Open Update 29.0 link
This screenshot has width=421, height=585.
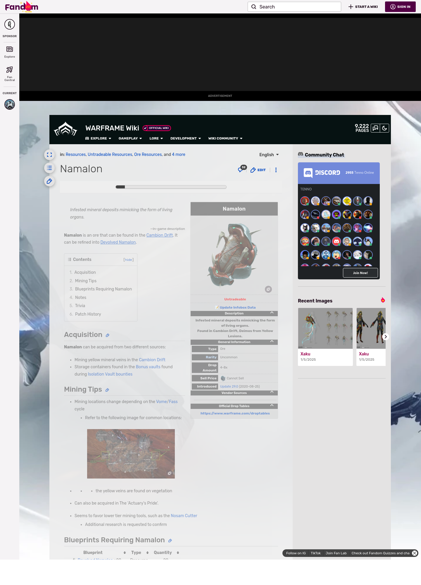(x=229, y=386)
